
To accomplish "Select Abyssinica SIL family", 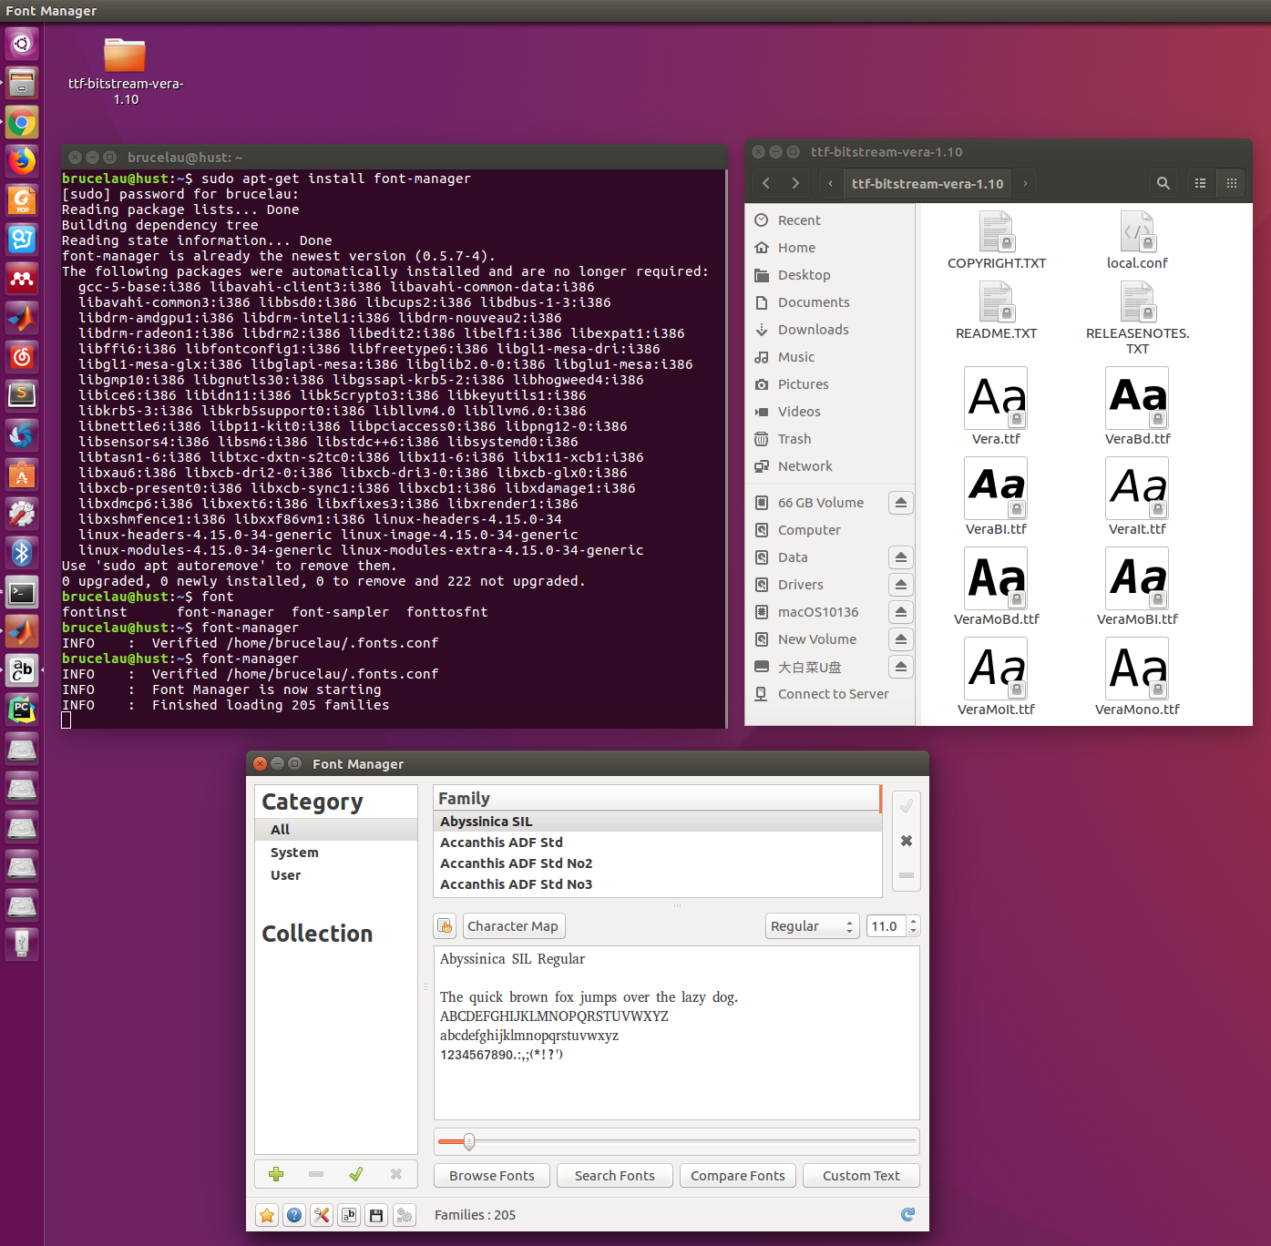I will (657, 822).
